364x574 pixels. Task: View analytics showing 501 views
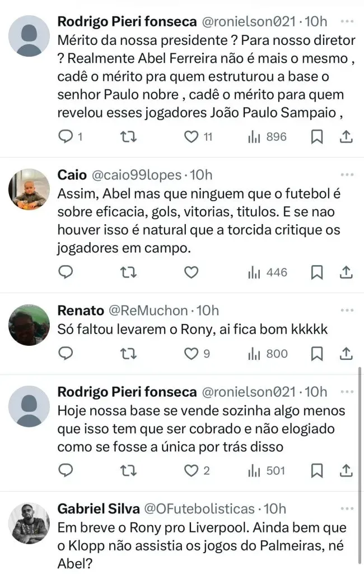(x=267, y=470)
